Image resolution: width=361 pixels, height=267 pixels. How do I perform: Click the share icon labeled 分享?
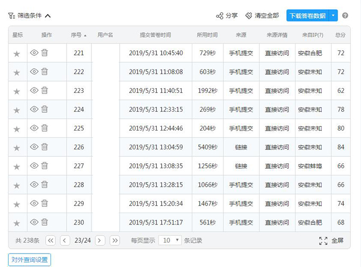pyautogui.click(x=219, y=16)
